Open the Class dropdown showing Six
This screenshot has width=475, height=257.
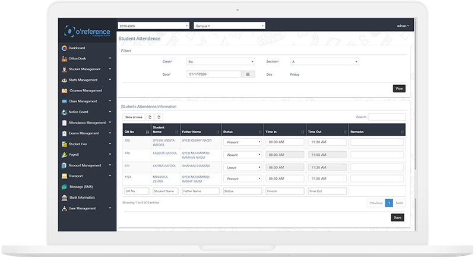point(220,61)
